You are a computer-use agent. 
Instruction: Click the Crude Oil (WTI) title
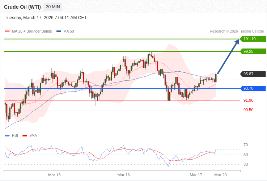pos(22,7)
